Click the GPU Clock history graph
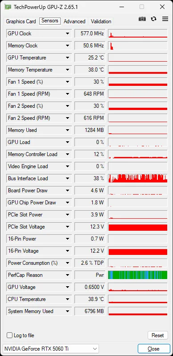This screenshot has width=173, height=356. pos(138,34)
